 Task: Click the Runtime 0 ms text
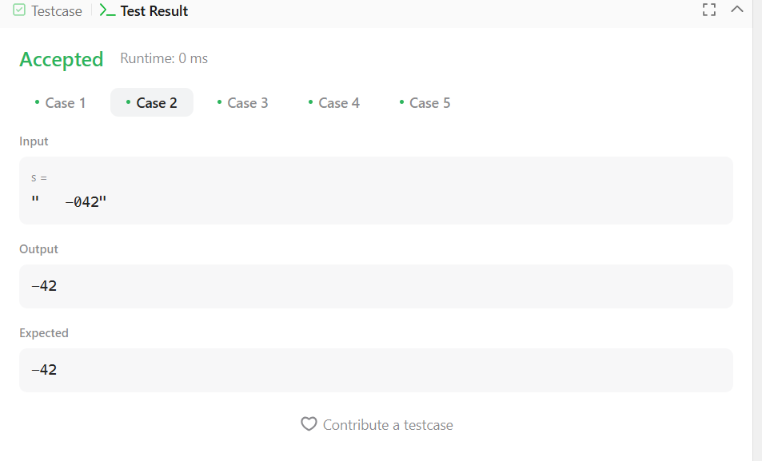164,58
